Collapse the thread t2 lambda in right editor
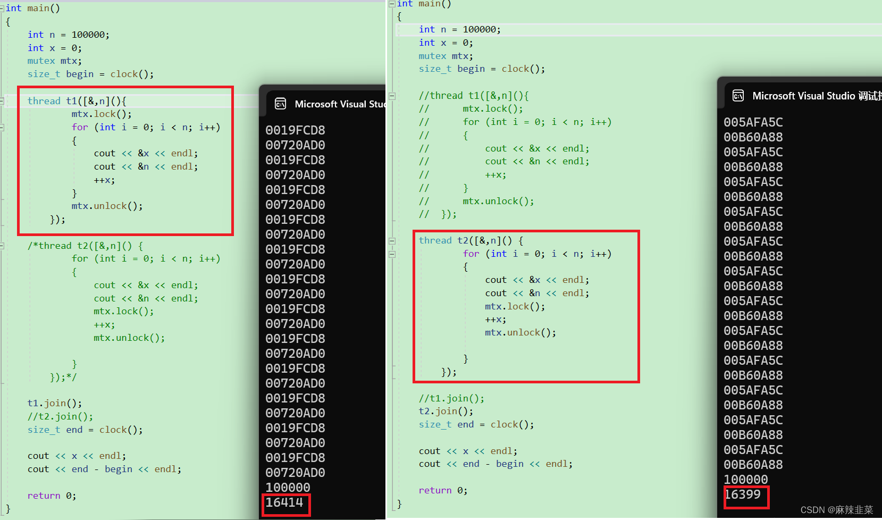 coord(392,240)
